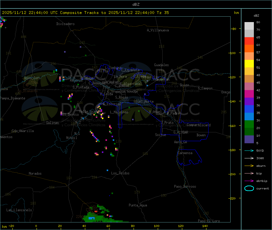This screenshot has width=272, height=230.
Task: Click the tan 45 dBZ legend swatch
Action: pos(249,79)
